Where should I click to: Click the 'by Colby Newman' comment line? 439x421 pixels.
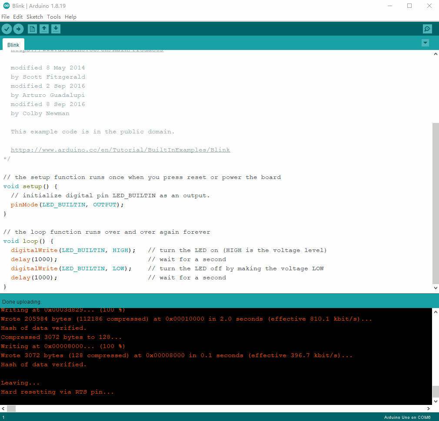(x=40, y=113)
